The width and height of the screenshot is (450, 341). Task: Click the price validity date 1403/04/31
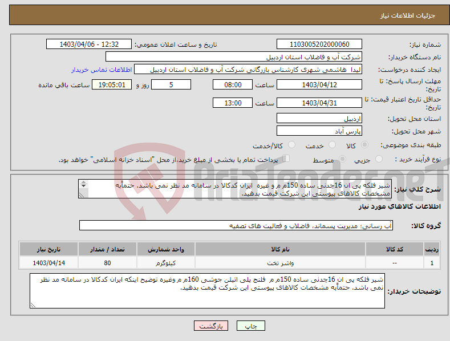click(x=319, y=103)
